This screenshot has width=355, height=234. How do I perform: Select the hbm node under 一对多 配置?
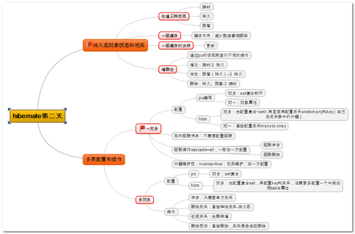pos(202,119)
